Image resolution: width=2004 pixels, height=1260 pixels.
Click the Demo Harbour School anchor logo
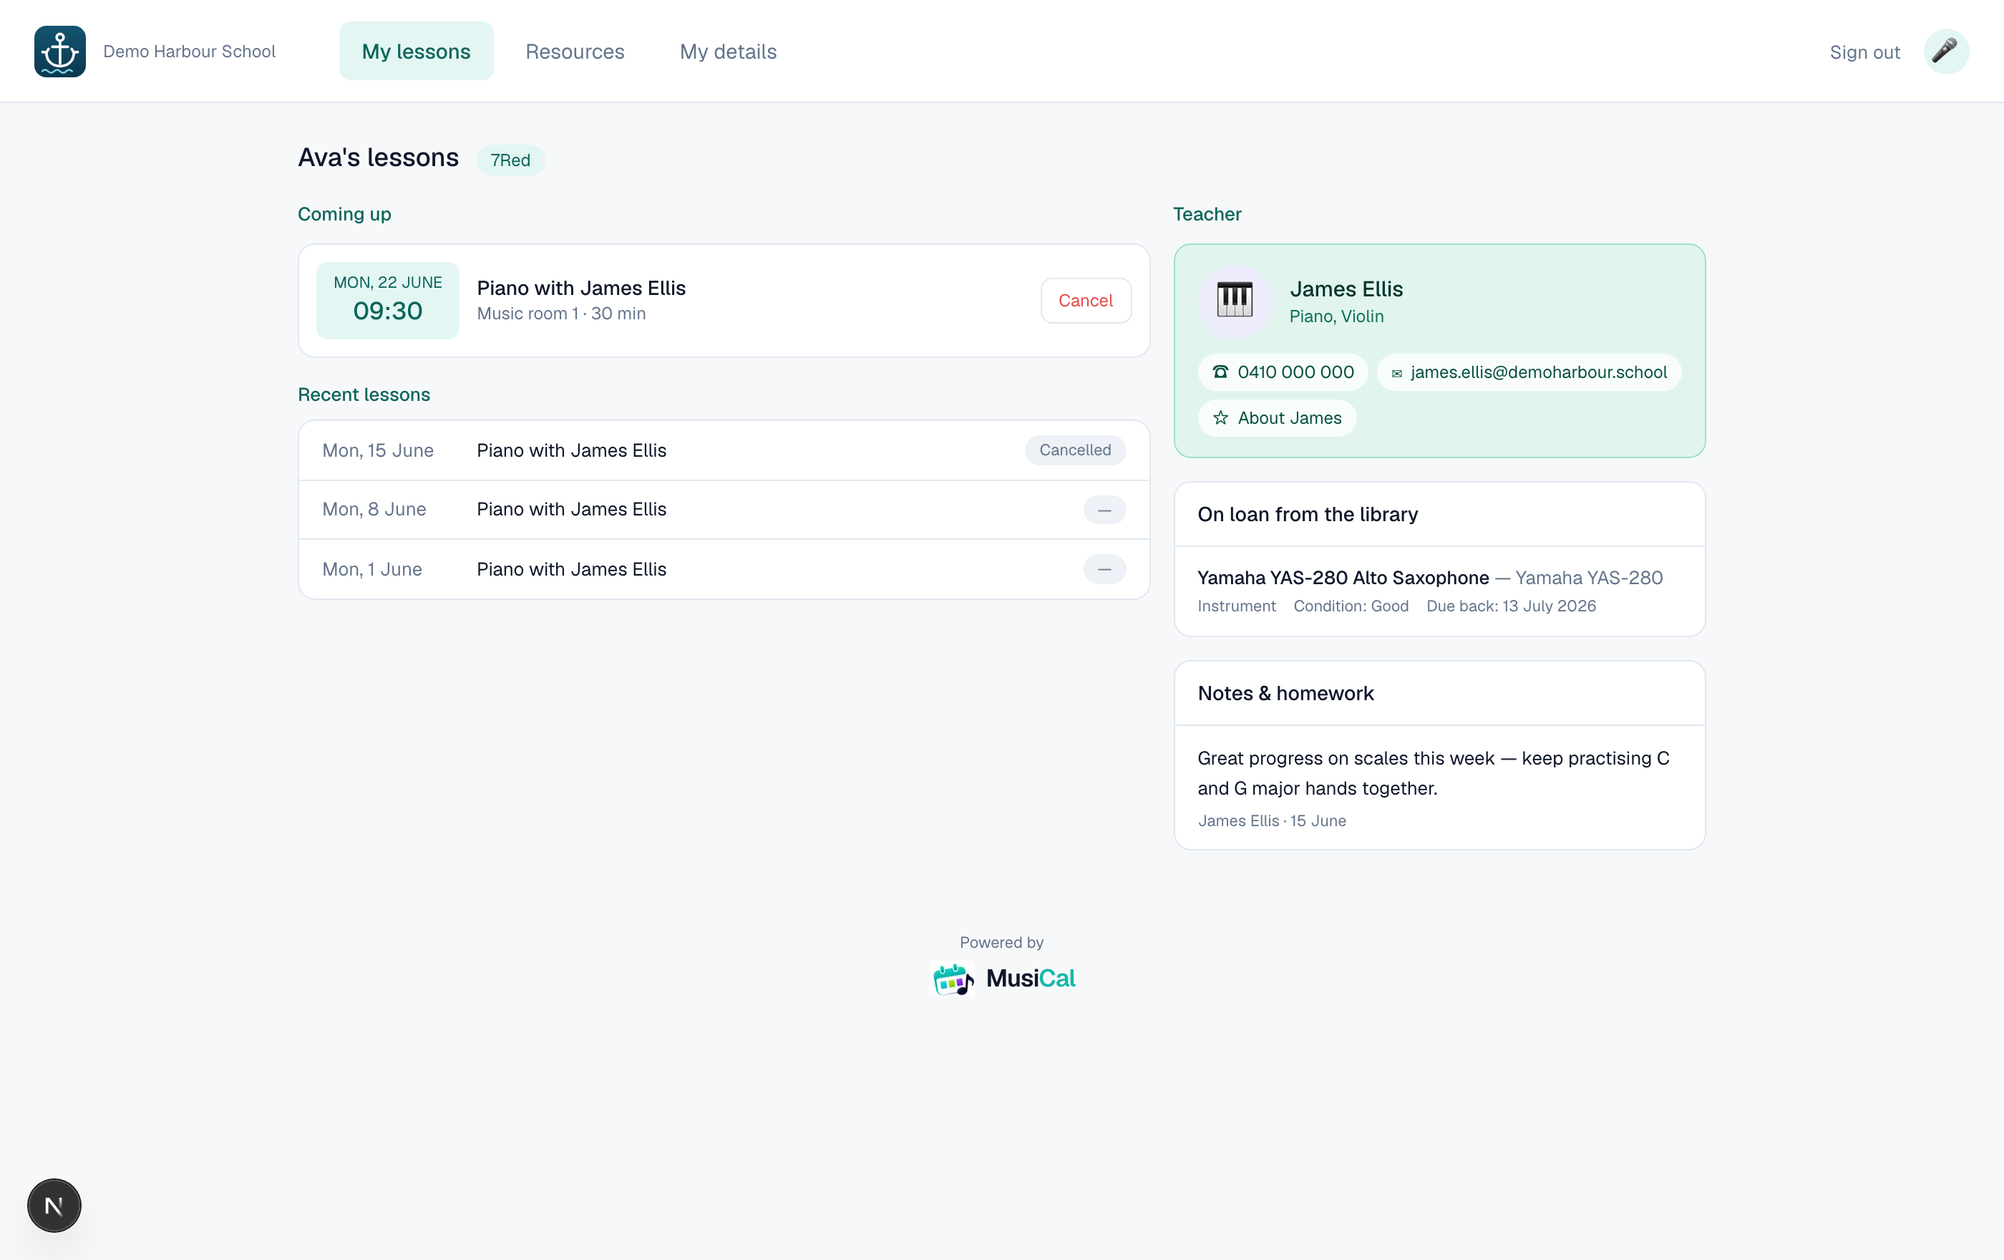pyautogui.click(x=60, y=52)
